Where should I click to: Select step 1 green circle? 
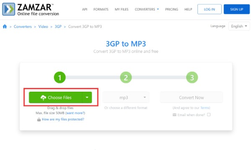tap(60, 77)
